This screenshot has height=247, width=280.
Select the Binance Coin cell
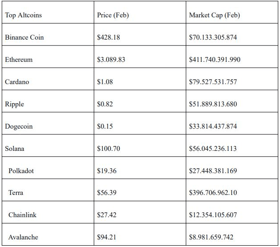[24, 37]
